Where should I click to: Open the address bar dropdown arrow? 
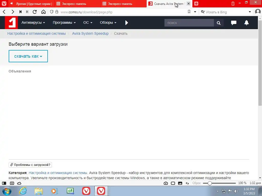[195, 12]
